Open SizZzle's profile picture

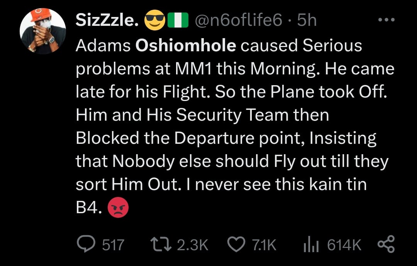coord(43,31)
